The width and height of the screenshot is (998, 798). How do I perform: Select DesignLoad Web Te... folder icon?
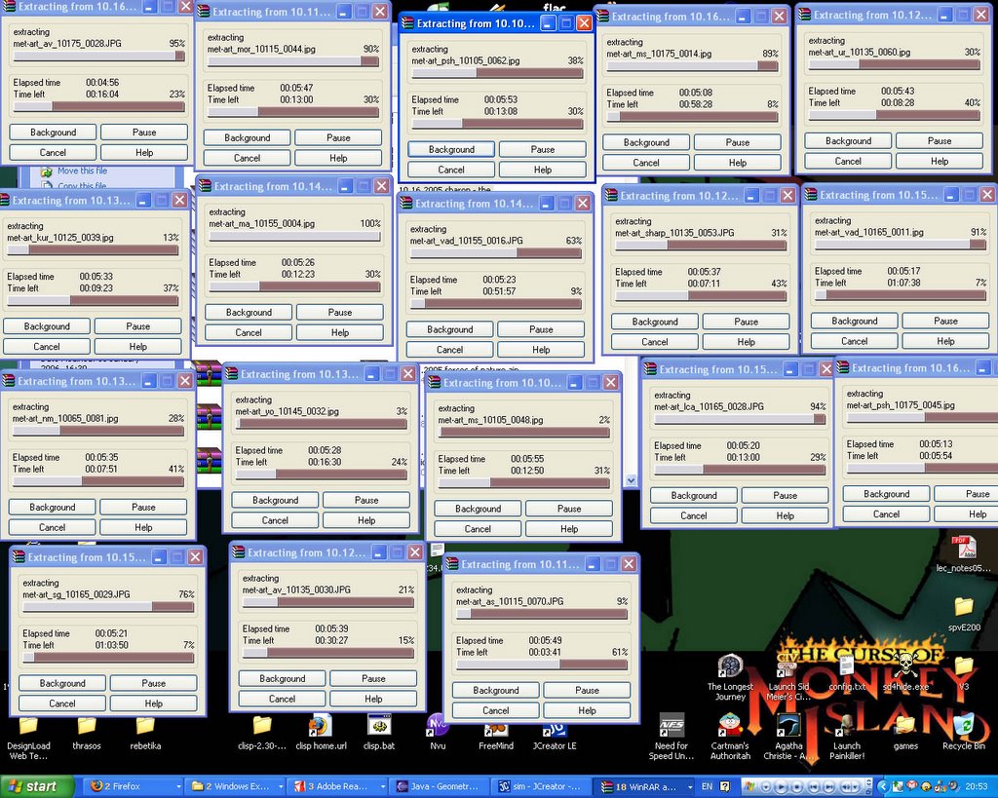coord(28,737)
